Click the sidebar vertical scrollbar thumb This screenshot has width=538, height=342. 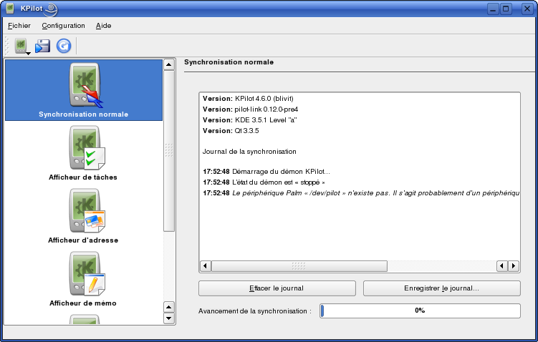click(x=169, y=151)
